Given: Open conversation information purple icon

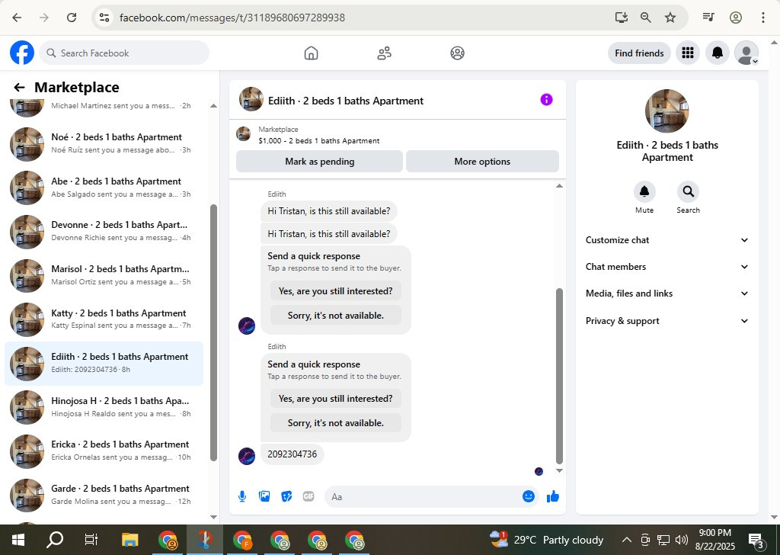Looking at the screenshot, I should pos(546,100).
